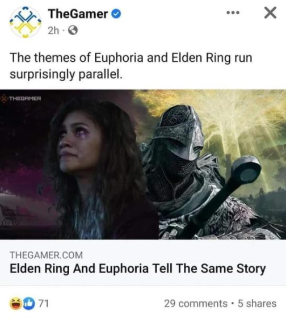
Task: Click the verified badge next to TheGamer
Action: click(x=116, y=14)
